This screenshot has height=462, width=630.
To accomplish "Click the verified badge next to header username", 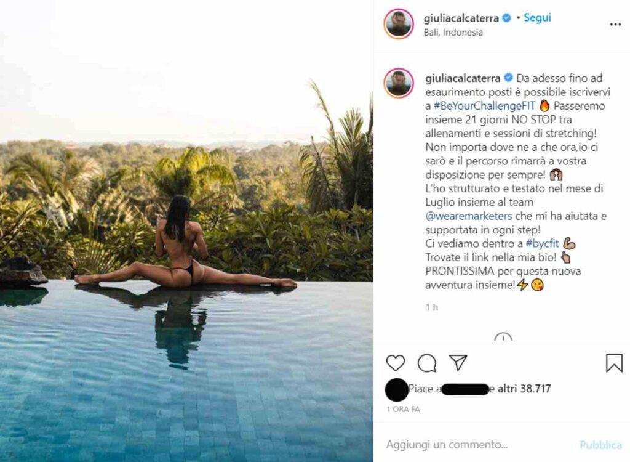I will 507,18.
